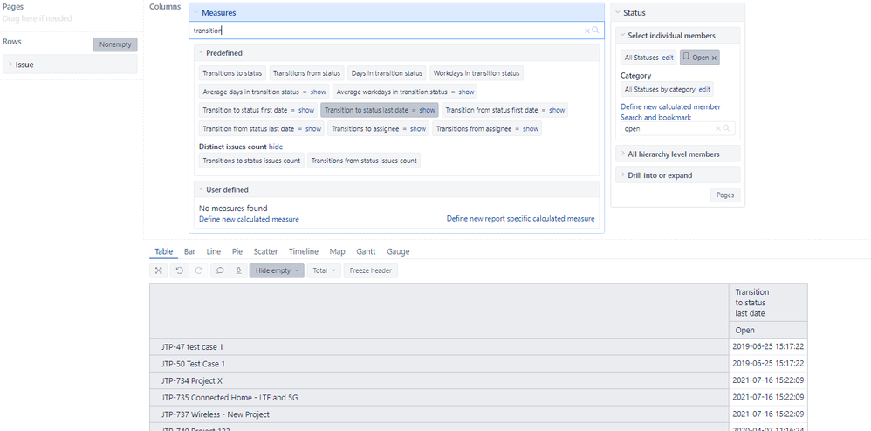
Task: Switch to the Table view tab
Action: (164, 251)
